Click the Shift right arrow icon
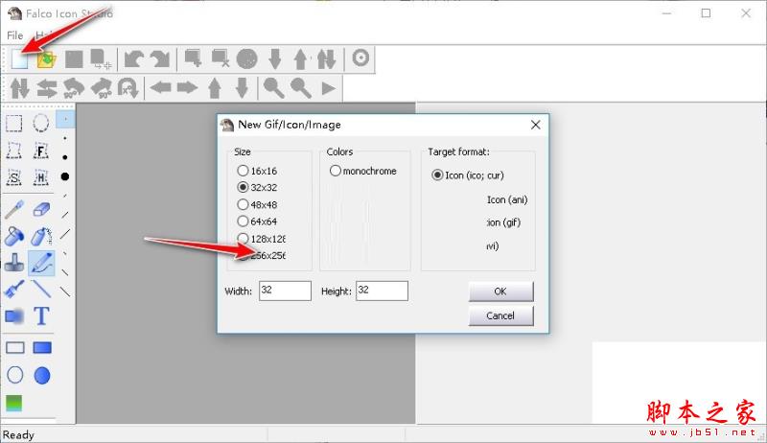The width and height of the screenshot is (767, 443). (187, 88)
